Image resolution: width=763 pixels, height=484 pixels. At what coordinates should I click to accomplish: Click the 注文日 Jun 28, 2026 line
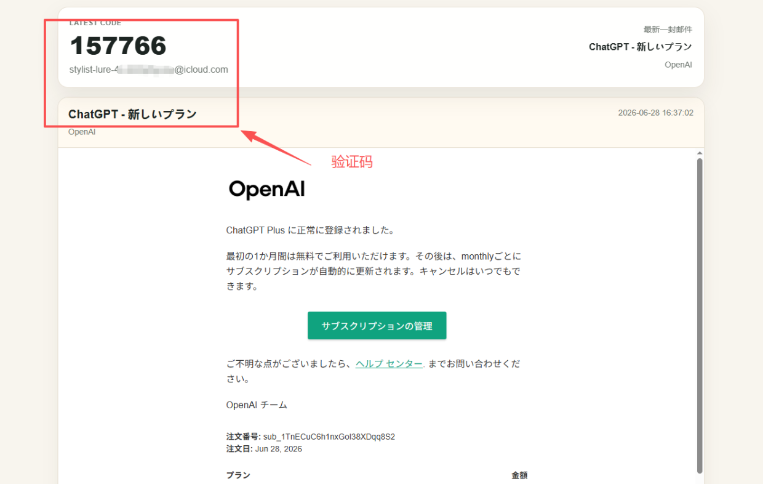point(264,449)
